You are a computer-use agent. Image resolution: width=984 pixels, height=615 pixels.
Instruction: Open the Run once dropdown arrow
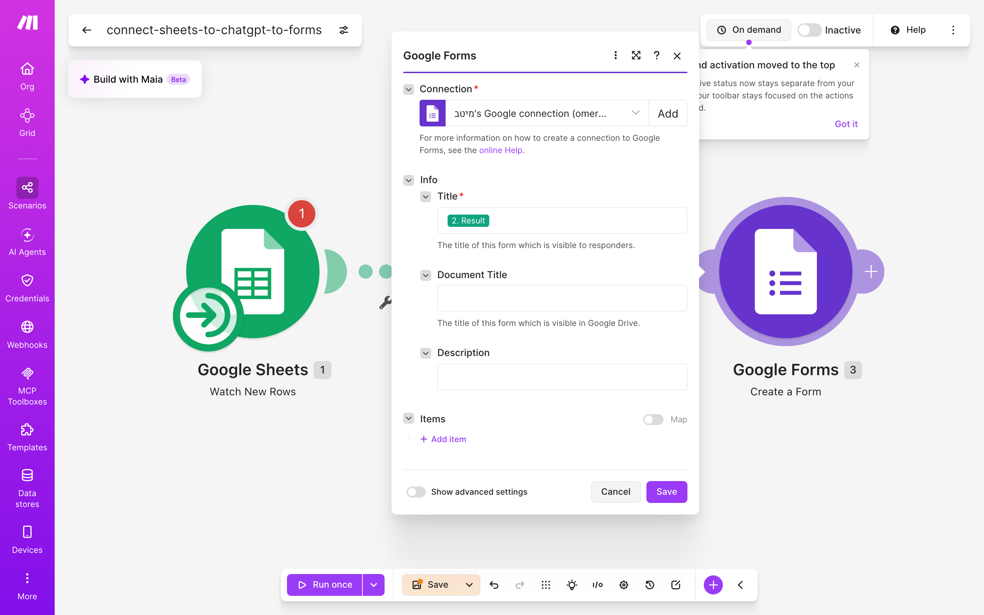click(374, 585)
